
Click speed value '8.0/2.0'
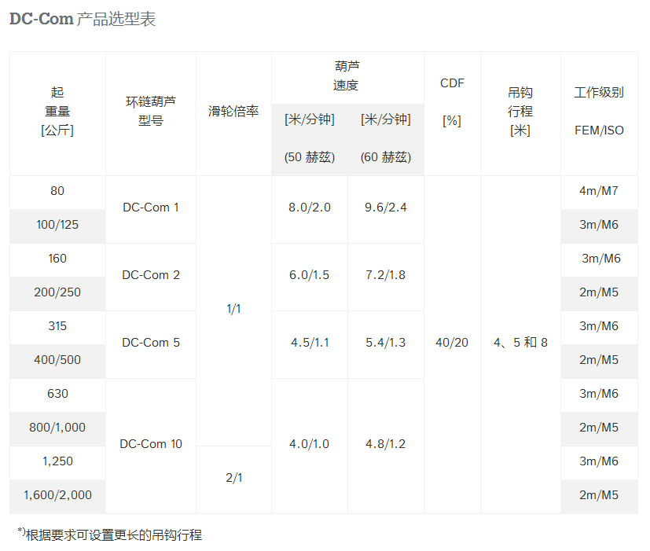tap(310, 208)
